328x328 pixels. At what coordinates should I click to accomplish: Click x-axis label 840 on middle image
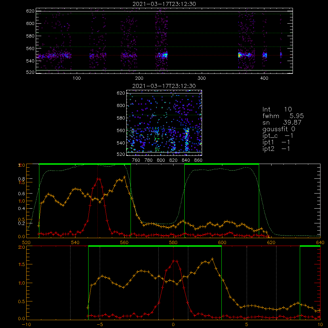[186, 160]
